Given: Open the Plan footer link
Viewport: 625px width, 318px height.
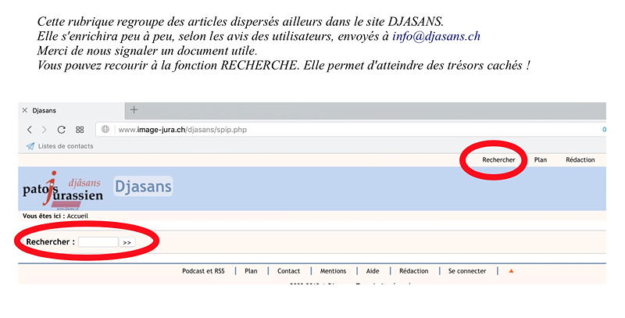Looking at the screenshot, I should click(251, 271).
